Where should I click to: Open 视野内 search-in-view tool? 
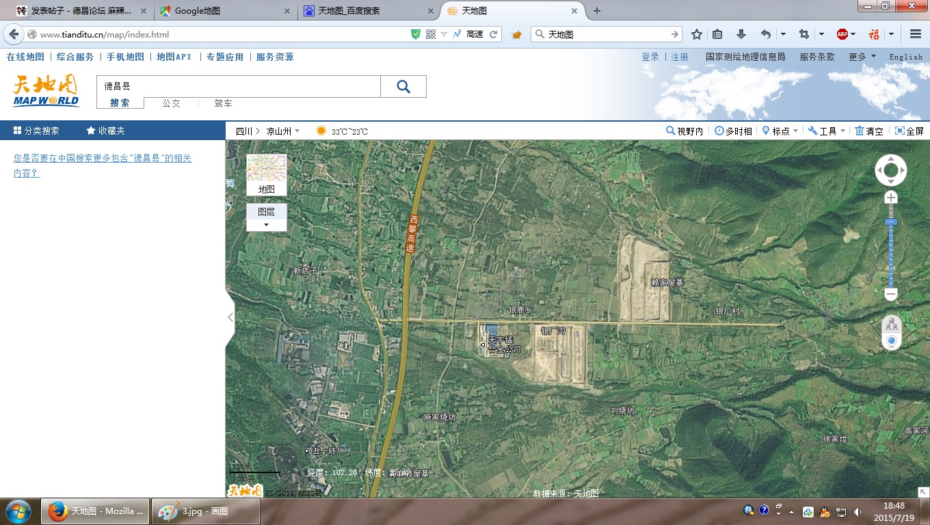point(685,131)
